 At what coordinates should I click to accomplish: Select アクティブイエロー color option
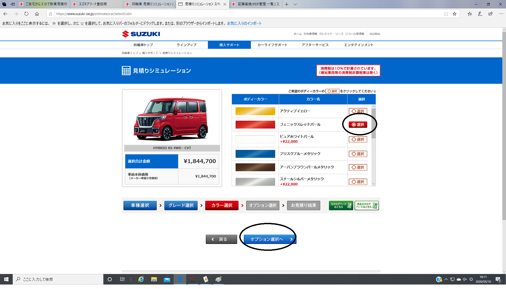click(358, 111)
